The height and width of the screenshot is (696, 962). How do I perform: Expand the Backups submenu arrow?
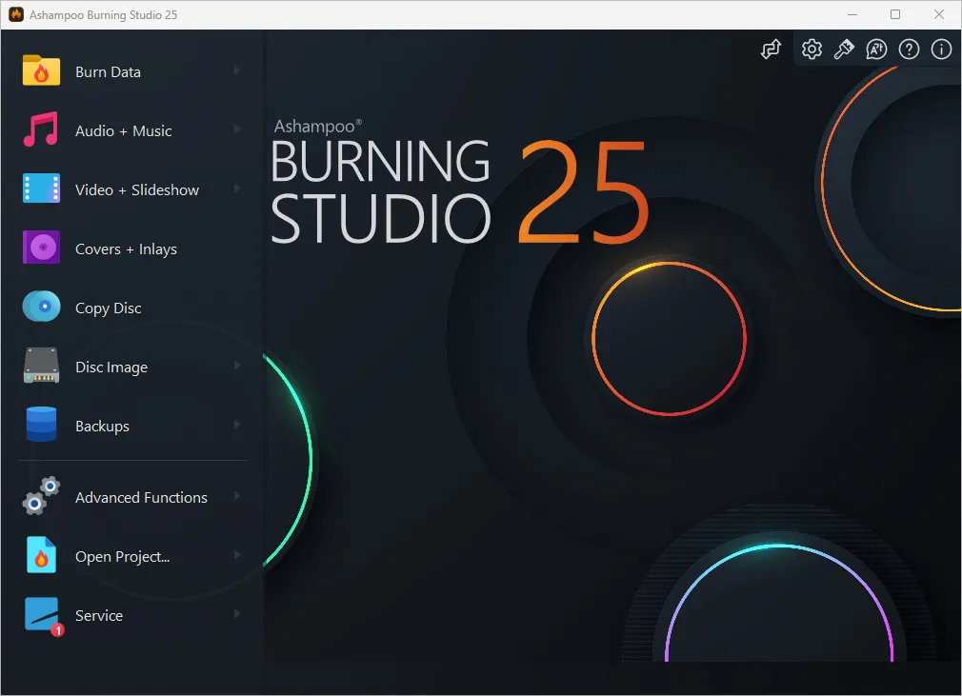237,425
